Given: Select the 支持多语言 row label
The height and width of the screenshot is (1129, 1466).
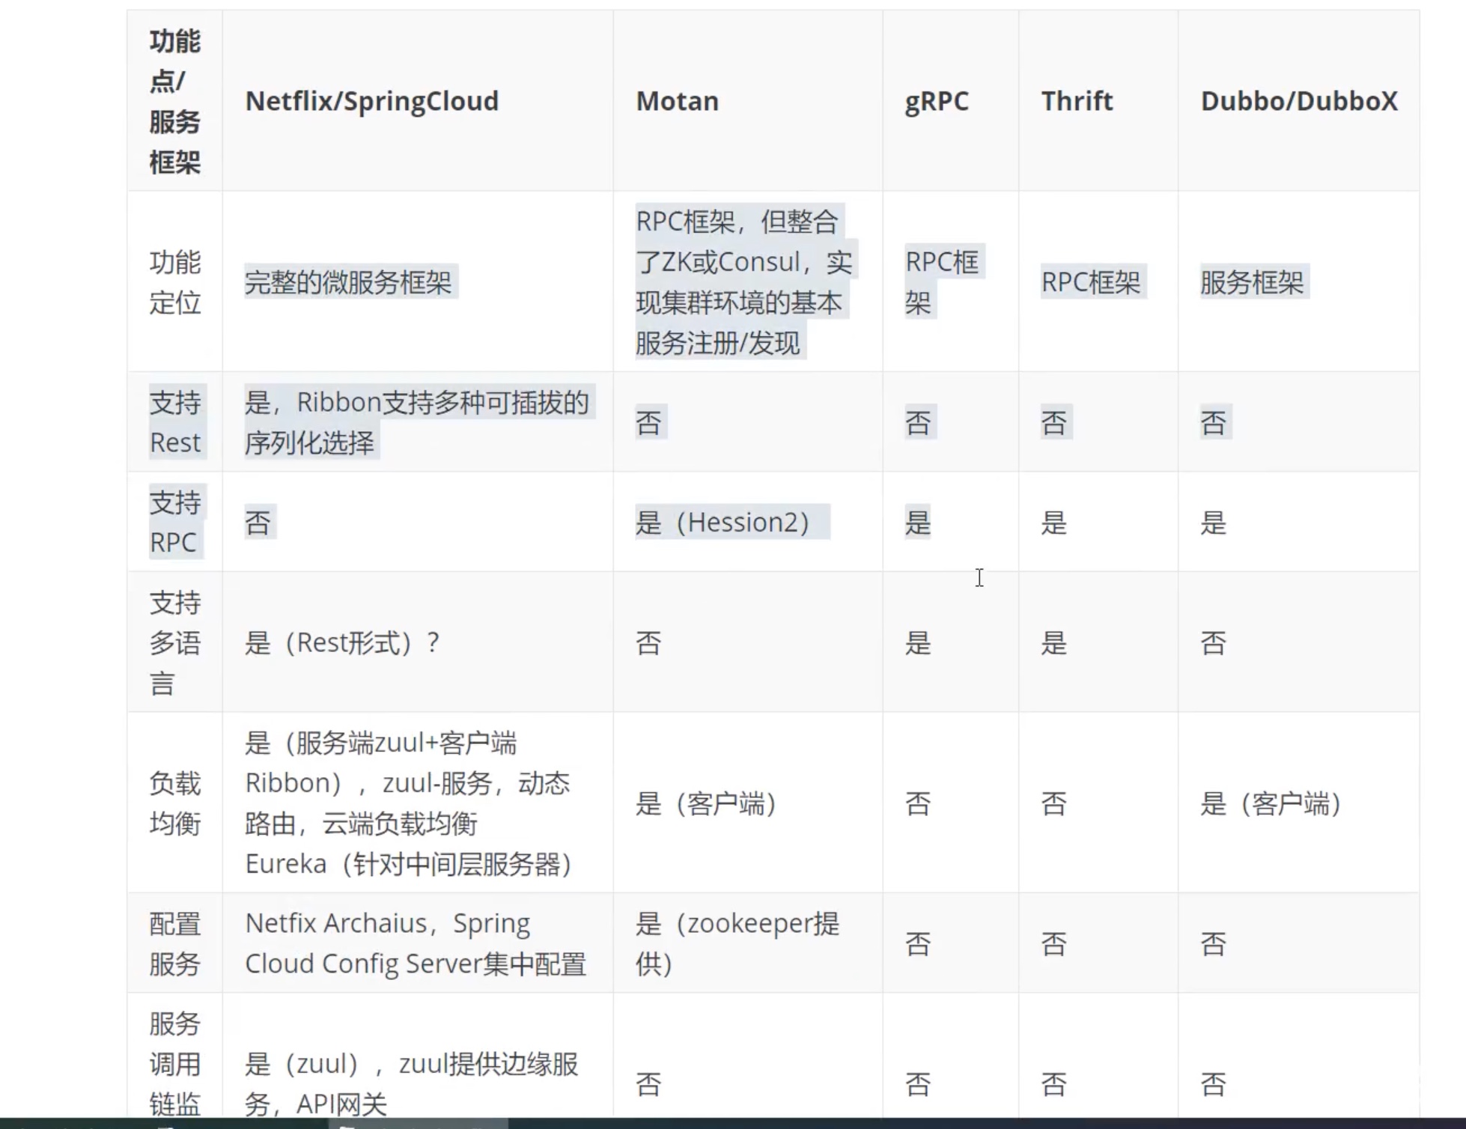Looking at the screenshot, I should pyautogui.click(x=174, y=642).
